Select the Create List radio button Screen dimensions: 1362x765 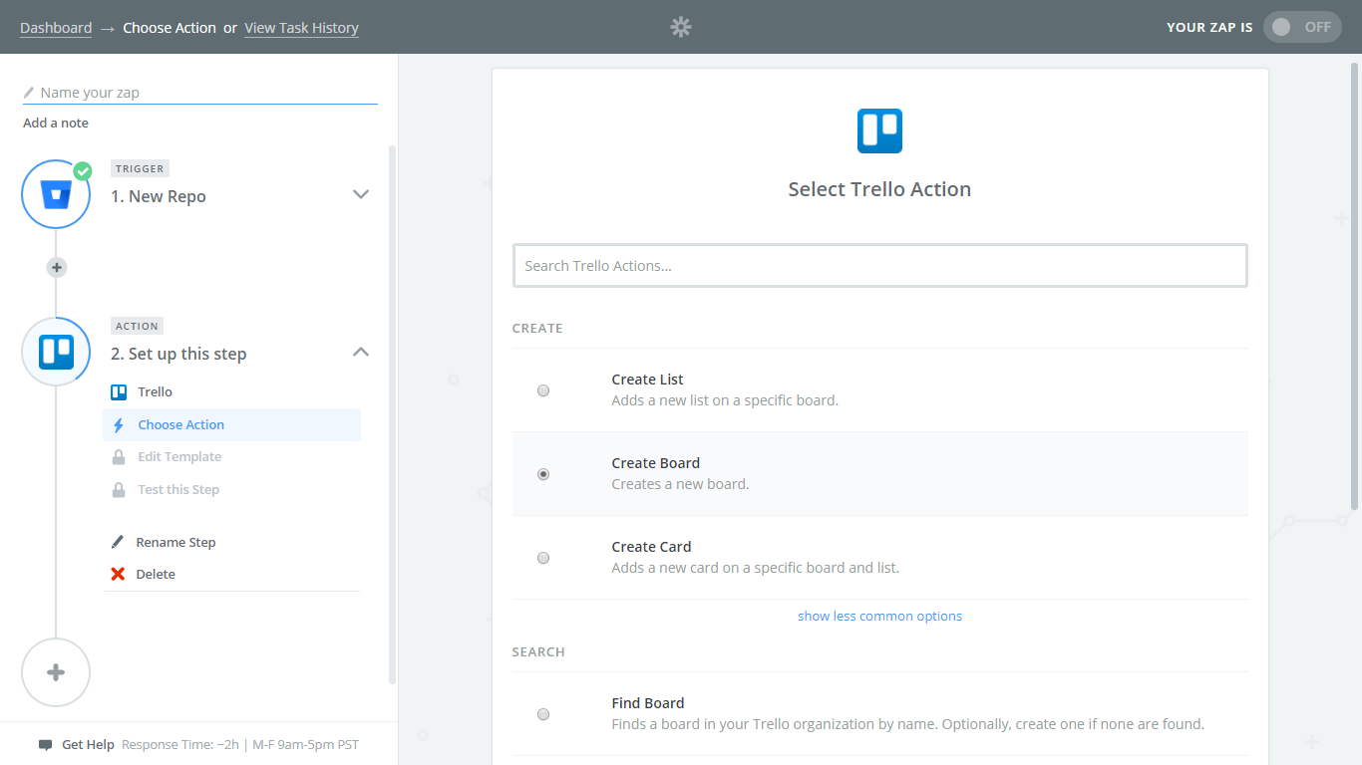tap(543, 390)
